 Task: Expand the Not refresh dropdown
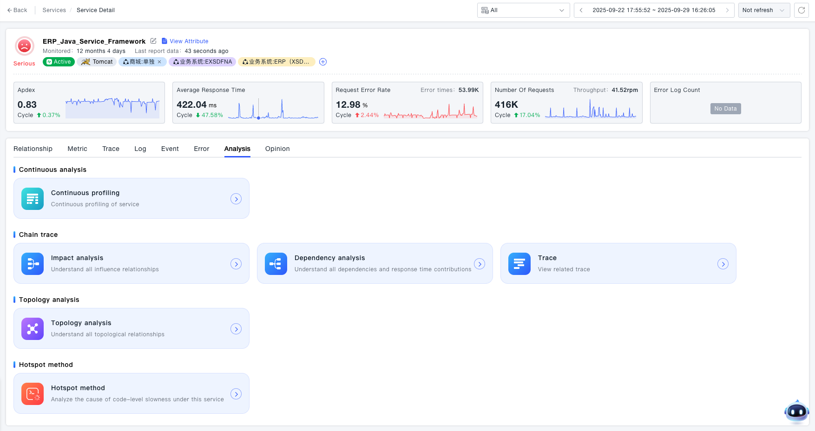[x=763, y=10]
